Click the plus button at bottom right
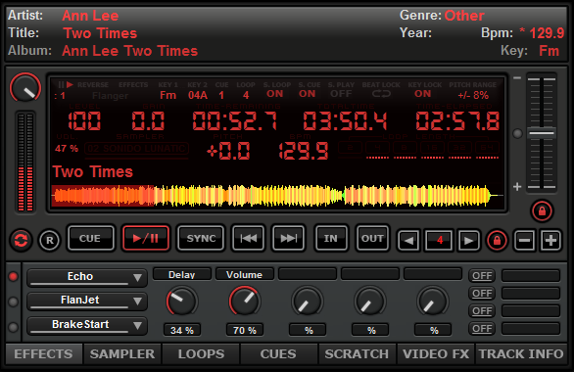The height and width of the screenshot is (372, 574). (550, 240)
